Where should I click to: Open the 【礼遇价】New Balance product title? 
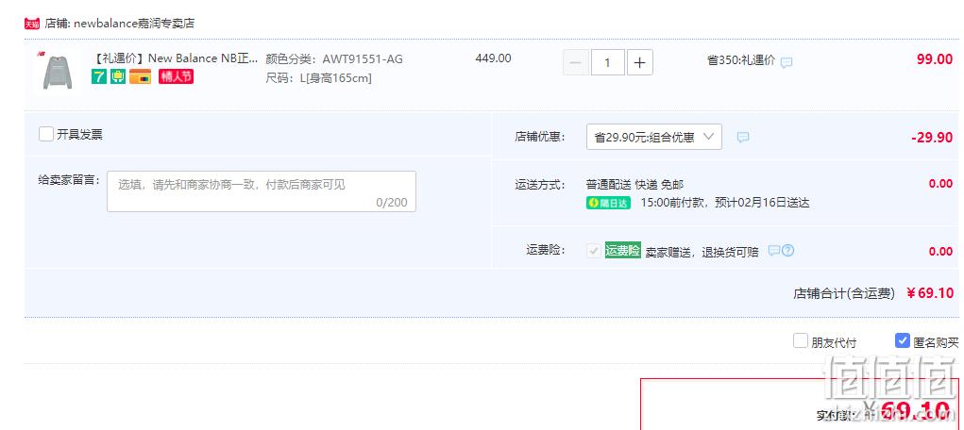[x=176, y=58]
